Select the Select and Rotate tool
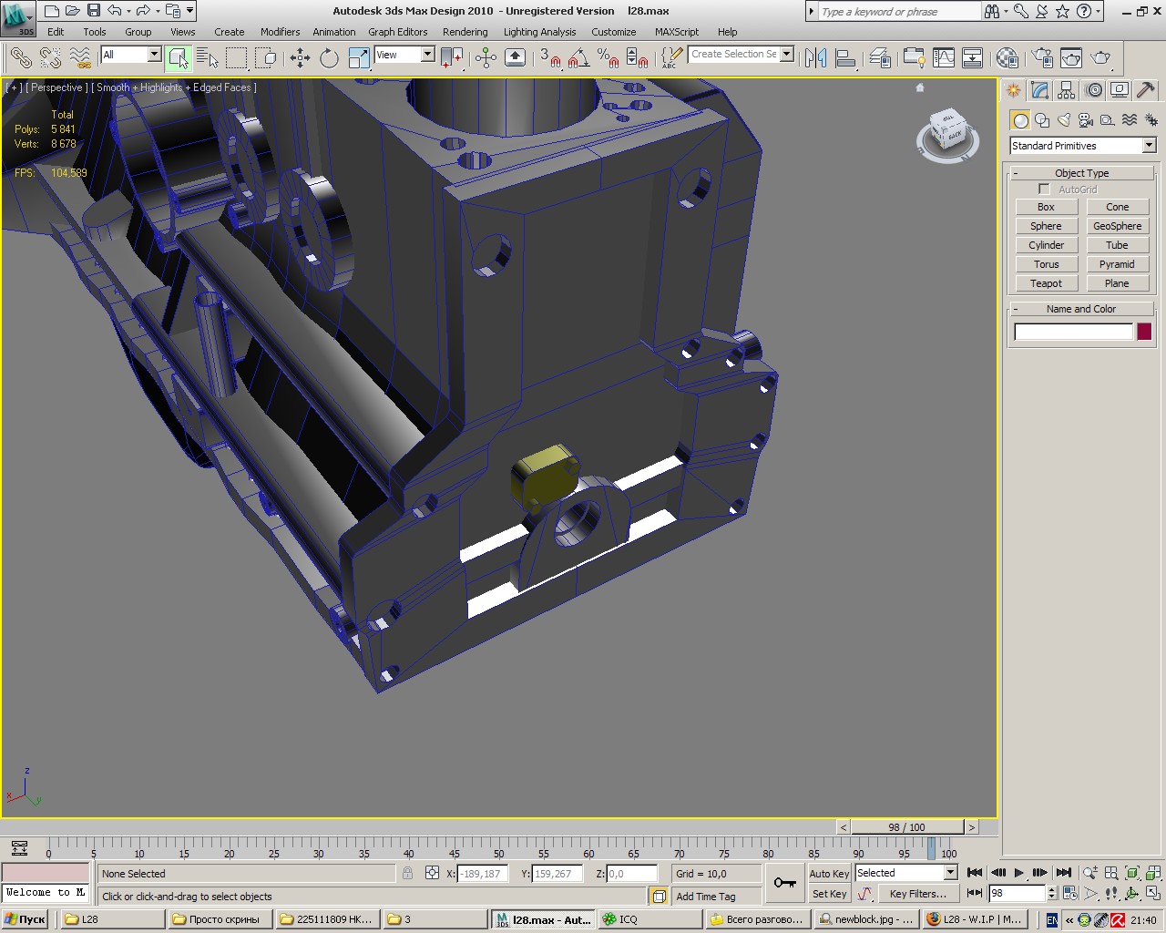 coord(329,58)
